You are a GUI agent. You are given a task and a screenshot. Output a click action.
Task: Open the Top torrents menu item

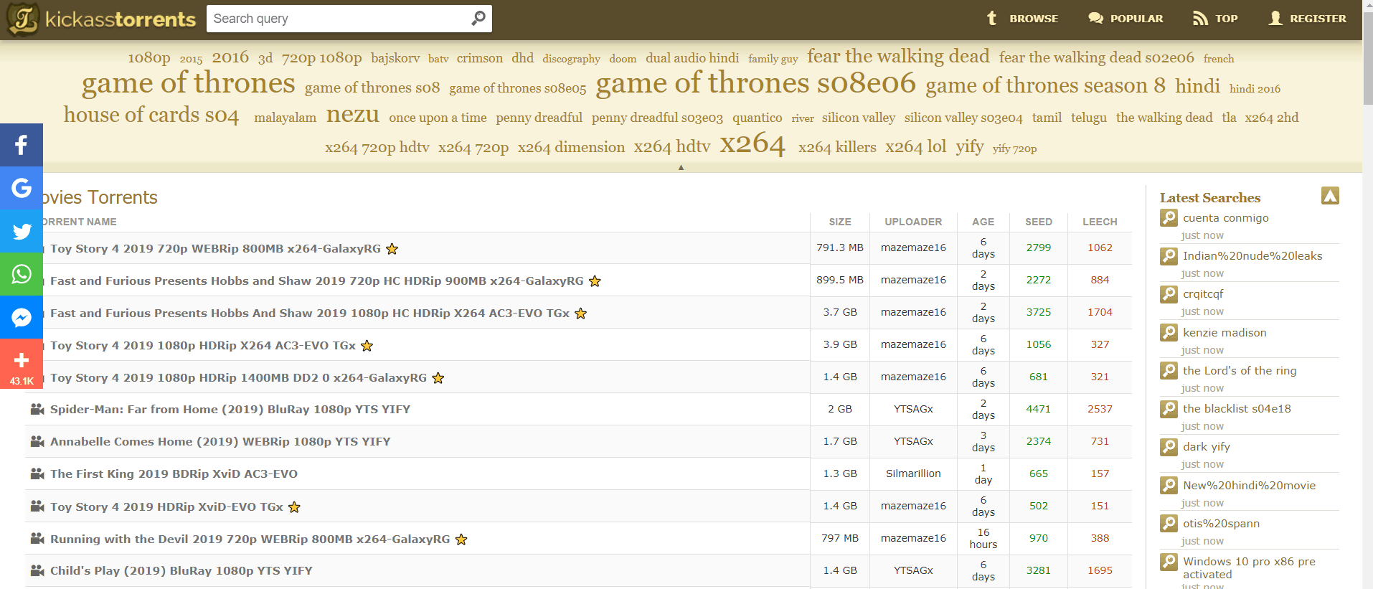coord(1215,19)
